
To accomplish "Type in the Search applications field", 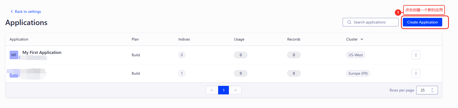I will [x=373, y=22].
